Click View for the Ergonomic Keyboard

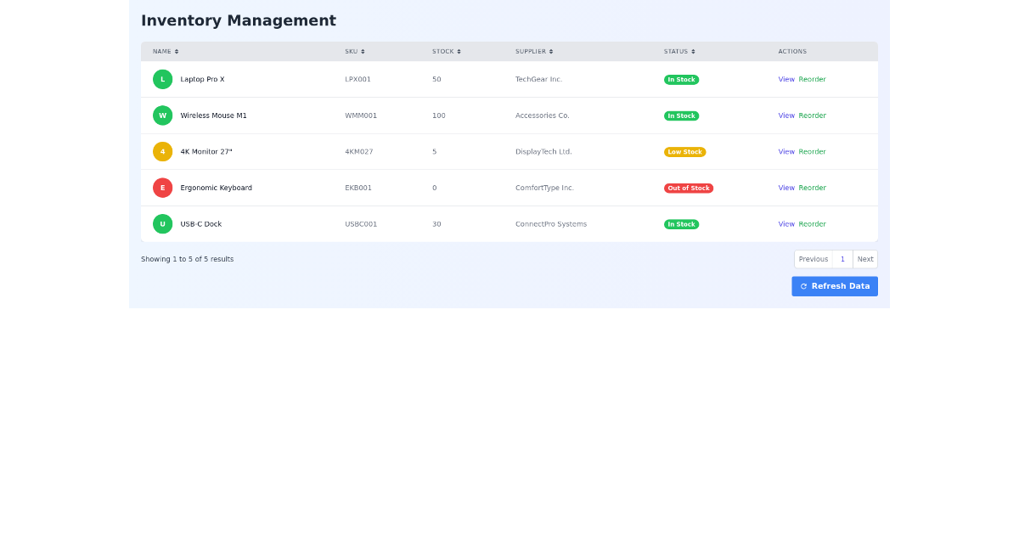click(x=786, y=188)
